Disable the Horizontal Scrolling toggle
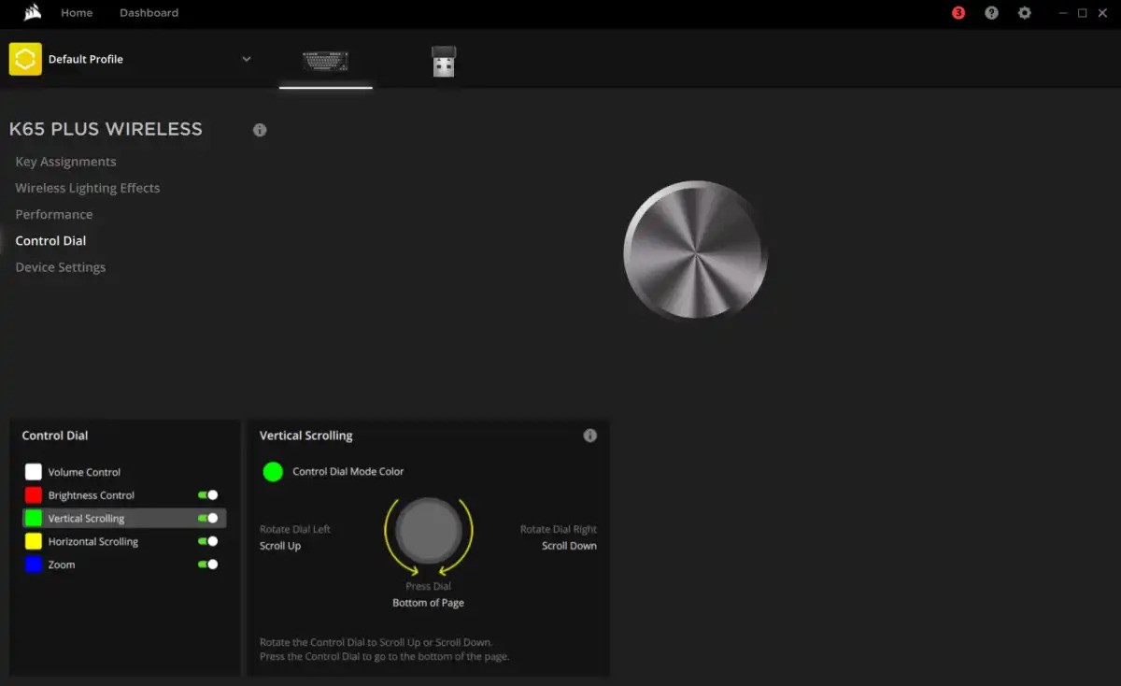Screen dimensions: 1121x686 [x=207, y=541]
